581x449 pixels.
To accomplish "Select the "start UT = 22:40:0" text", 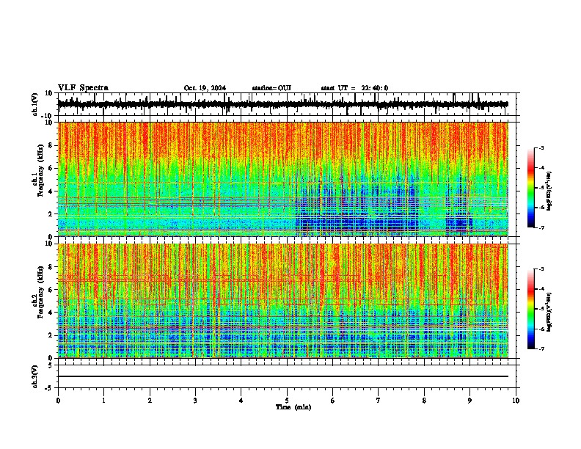I will click(x=354, y=88).
